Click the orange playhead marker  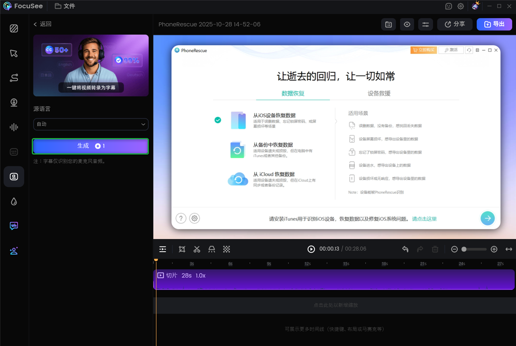click(x=156, y=260)
